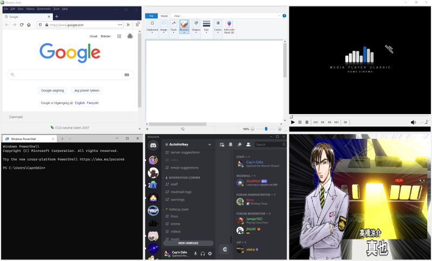Image resolution: width=432 pixels, height=261 pixels.
Task: Open Discord user settings gear
Action: coord(210,253)
